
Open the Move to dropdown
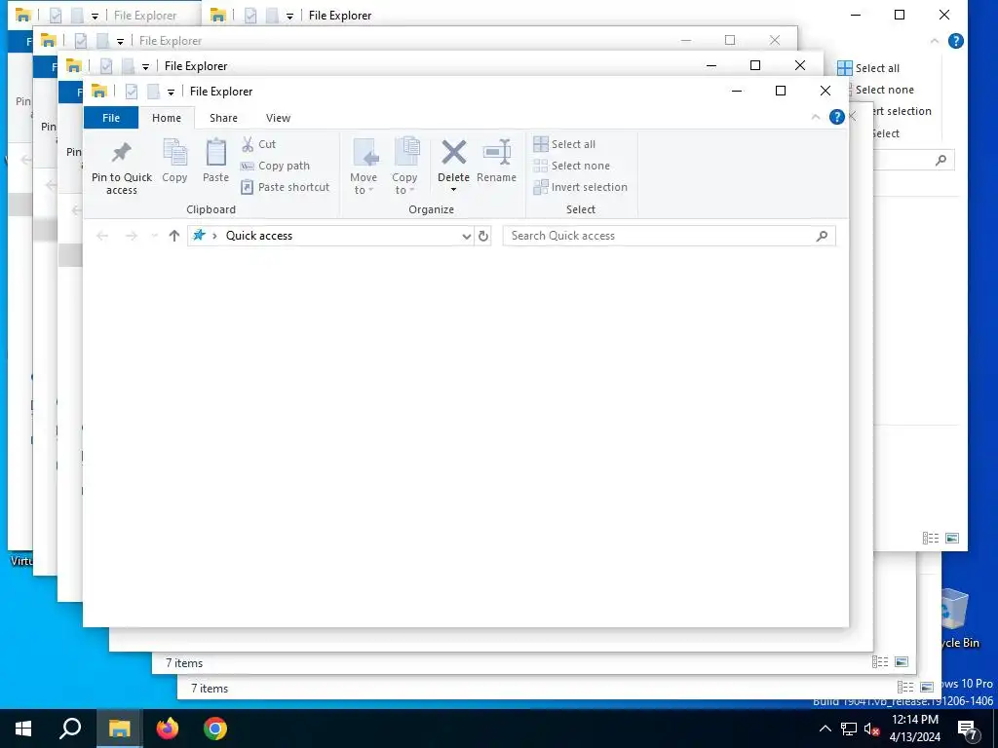pos(364,166)
